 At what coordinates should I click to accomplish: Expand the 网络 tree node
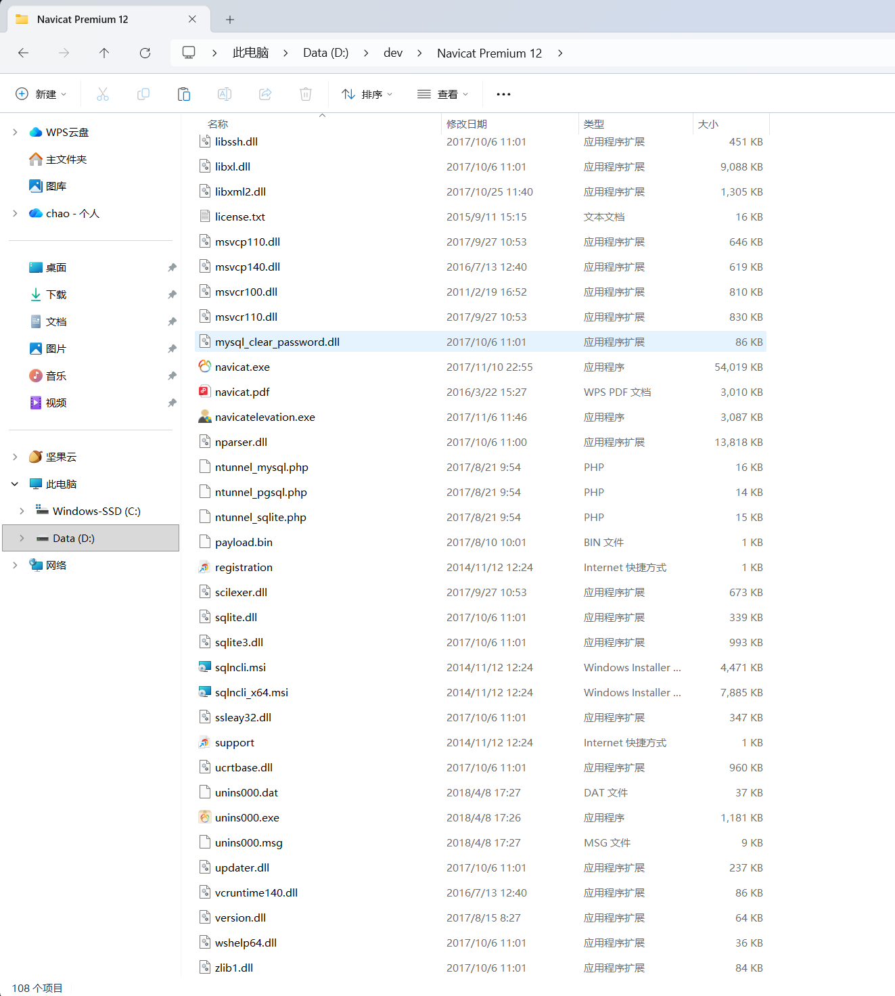click(15, 565)
